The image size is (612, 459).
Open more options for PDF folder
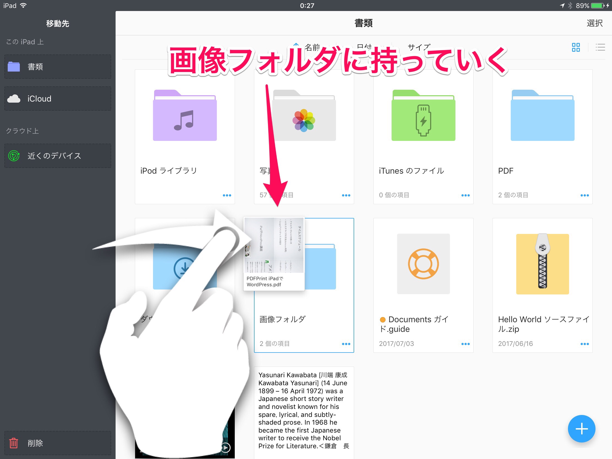tap(584, 195)
